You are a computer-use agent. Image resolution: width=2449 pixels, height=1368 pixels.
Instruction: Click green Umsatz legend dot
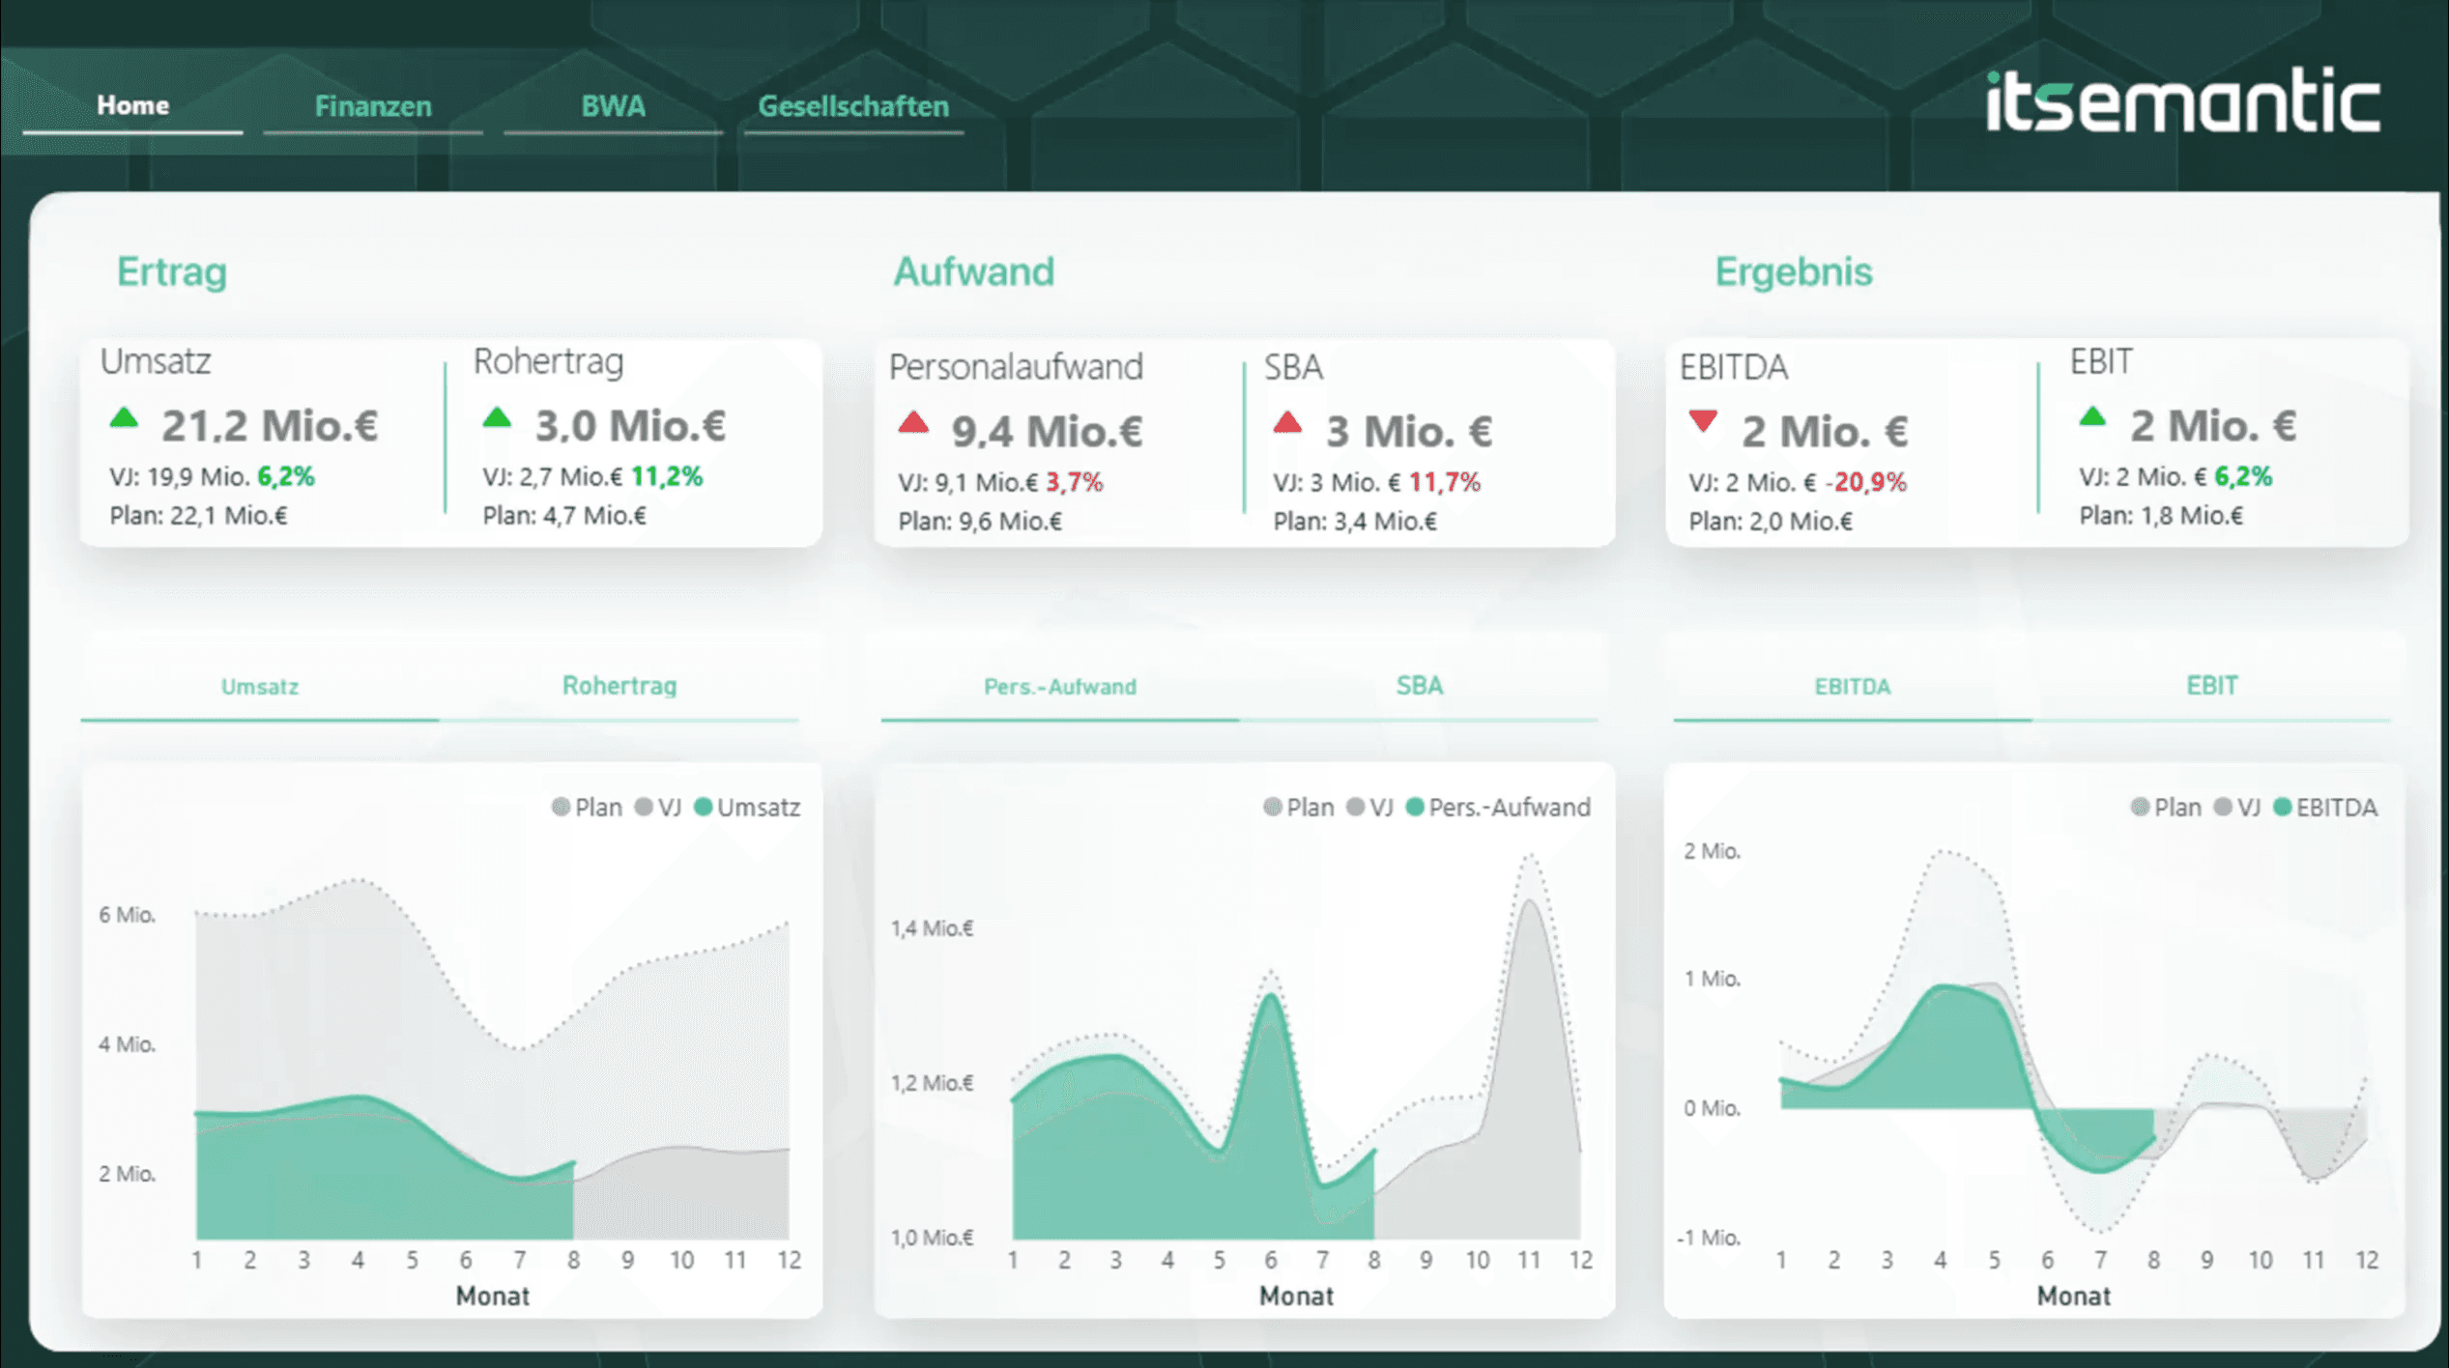click(704, 807)
